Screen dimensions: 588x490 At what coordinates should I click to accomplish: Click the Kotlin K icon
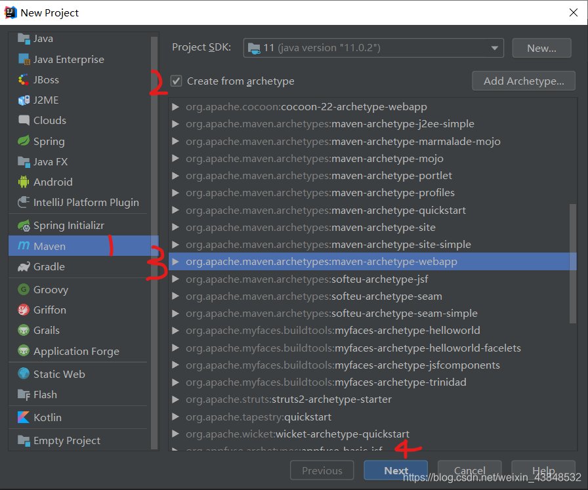coord(24,417)
